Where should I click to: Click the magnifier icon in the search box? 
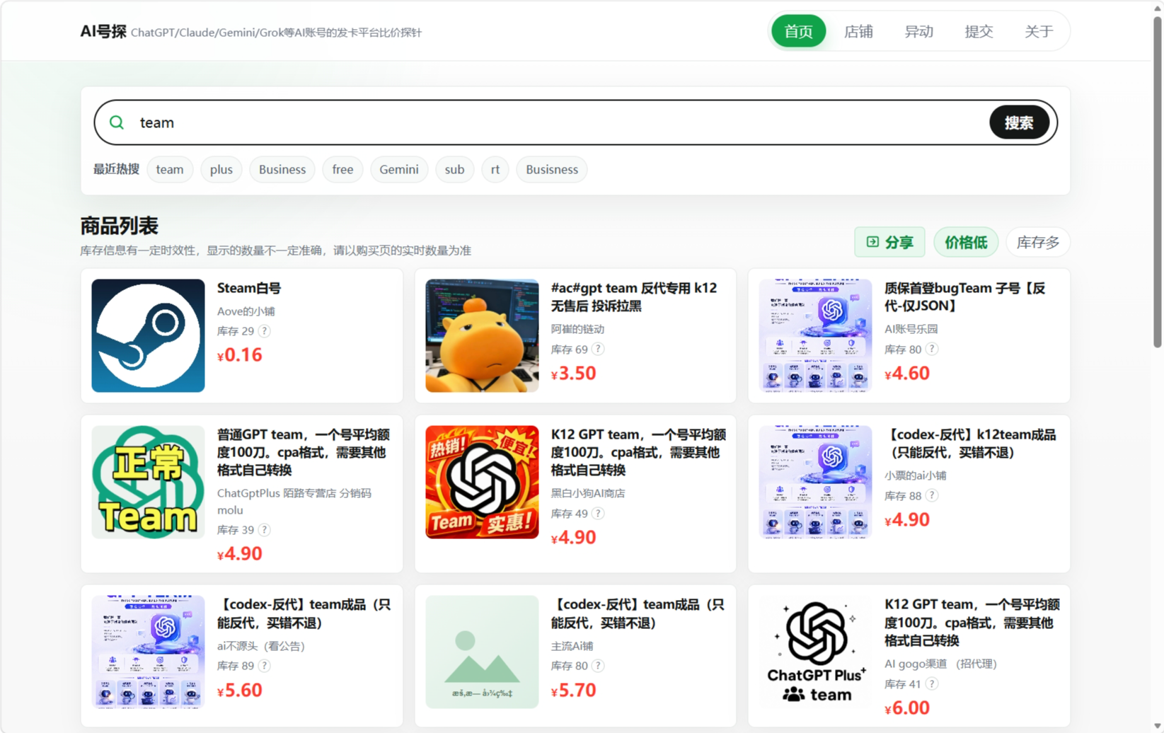[117, 122]
